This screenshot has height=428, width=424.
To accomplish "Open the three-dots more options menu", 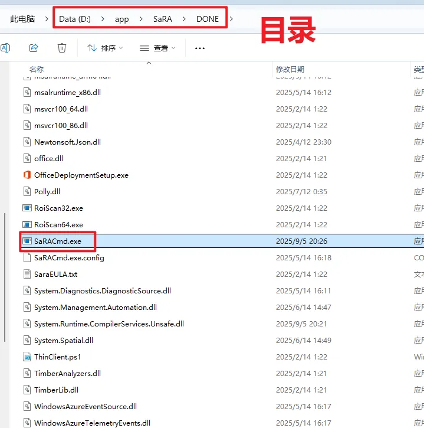I will pos(199,48).
